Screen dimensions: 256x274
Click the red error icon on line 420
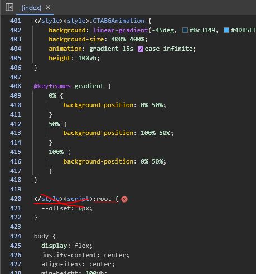coord(124,199)
